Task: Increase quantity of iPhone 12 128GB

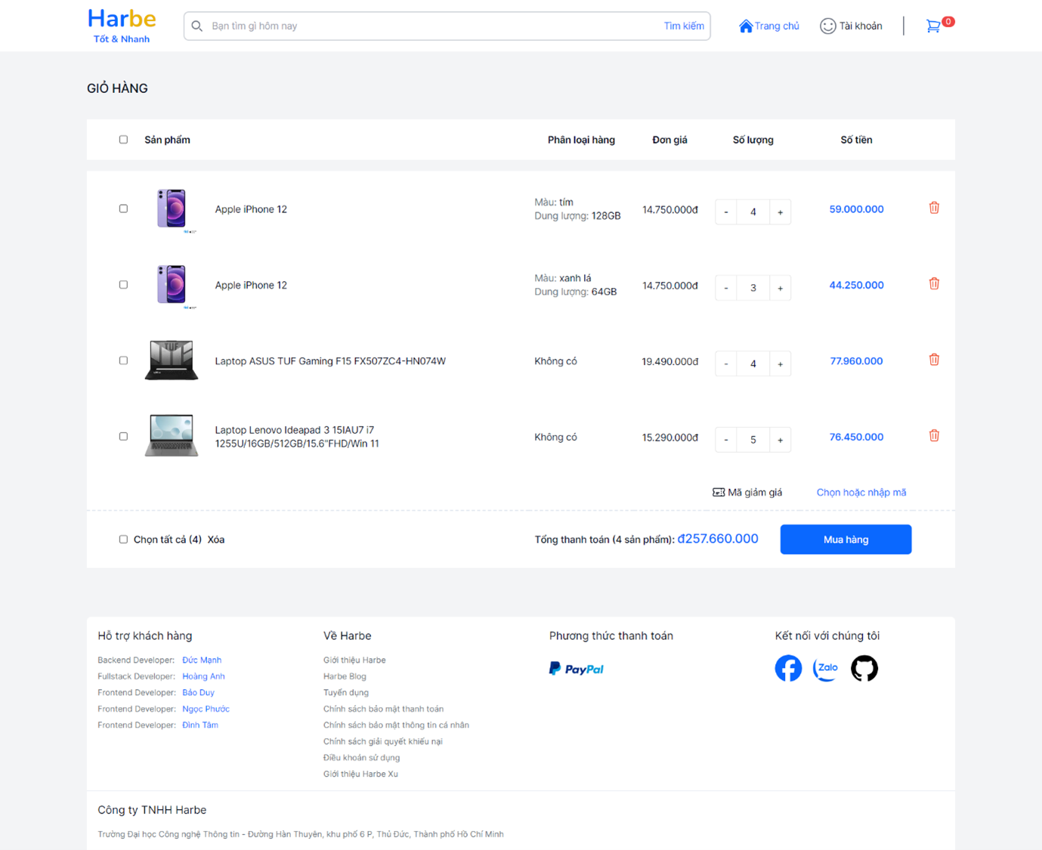Action: [x=780, y=212]
